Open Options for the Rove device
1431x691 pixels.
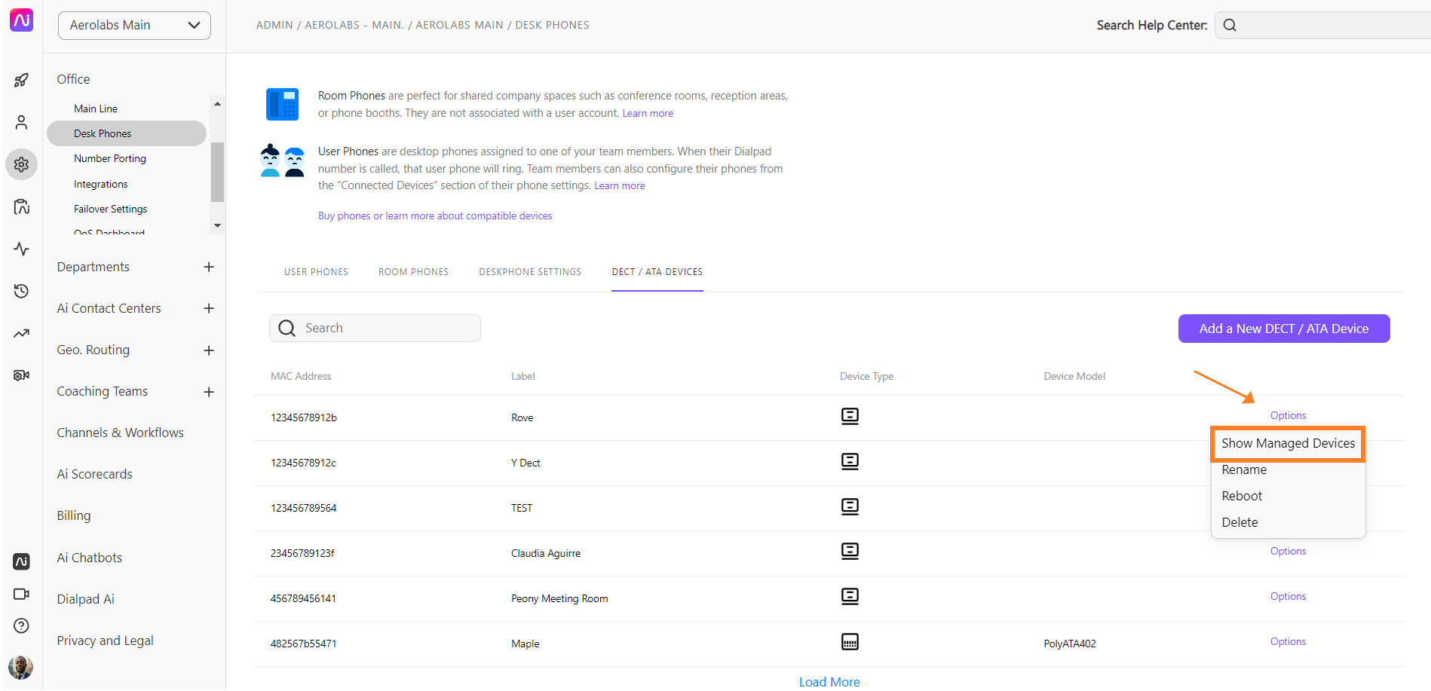(1288, 415)
